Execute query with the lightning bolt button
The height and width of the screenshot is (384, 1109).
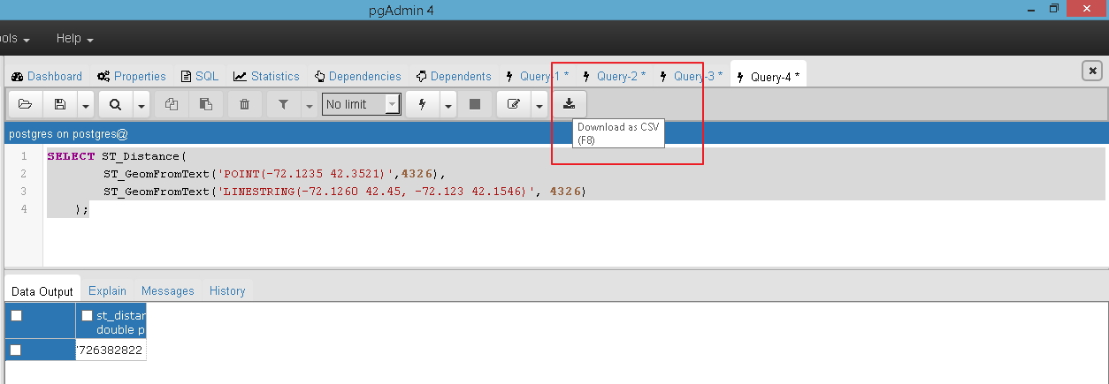coord(423,104)
